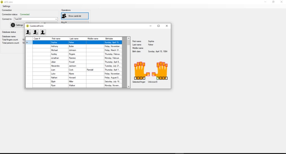Sort by the Birthdate column header

109,39
